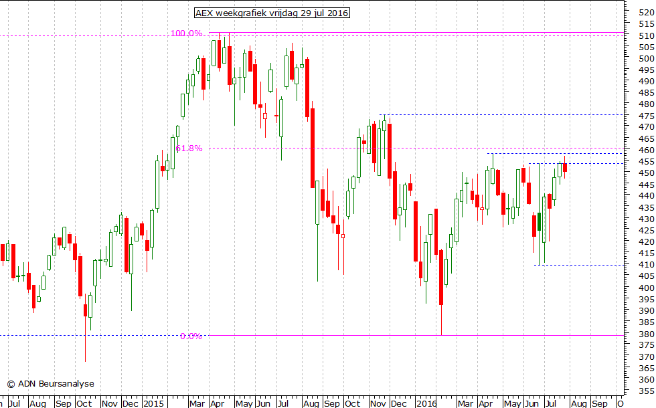Click the 365 price axis label

647,368
